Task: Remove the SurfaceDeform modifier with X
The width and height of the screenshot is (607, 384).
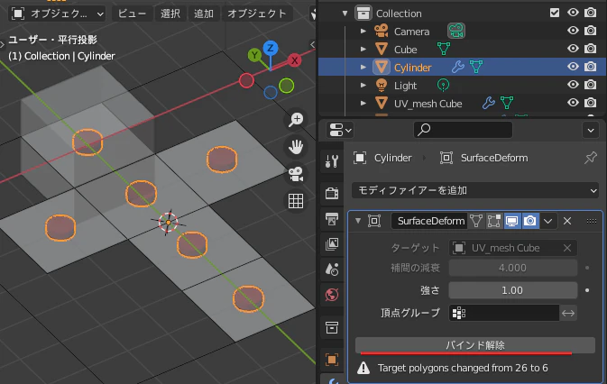Action: [x=567, y=221]
